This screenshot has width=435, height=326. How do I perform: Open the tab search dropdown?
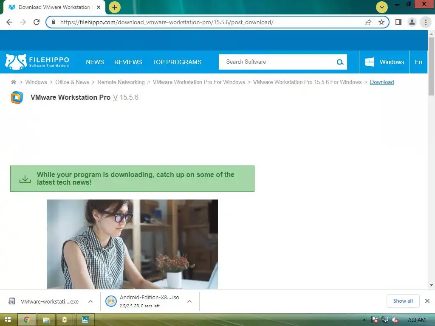coord(382,7)
